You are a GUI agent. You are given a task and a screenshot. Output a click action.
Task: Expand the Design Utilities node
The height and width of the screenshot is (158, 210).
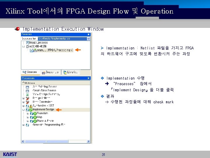click(x=23, y=98)
